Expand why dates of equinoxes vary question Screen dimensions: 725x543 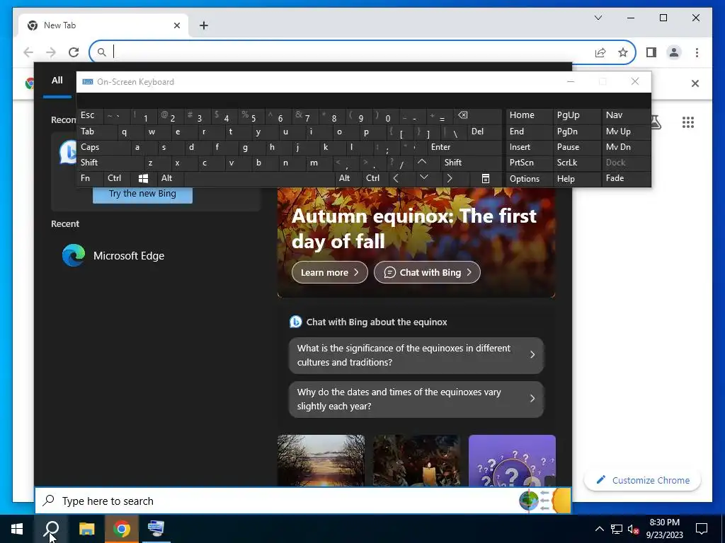416,399
